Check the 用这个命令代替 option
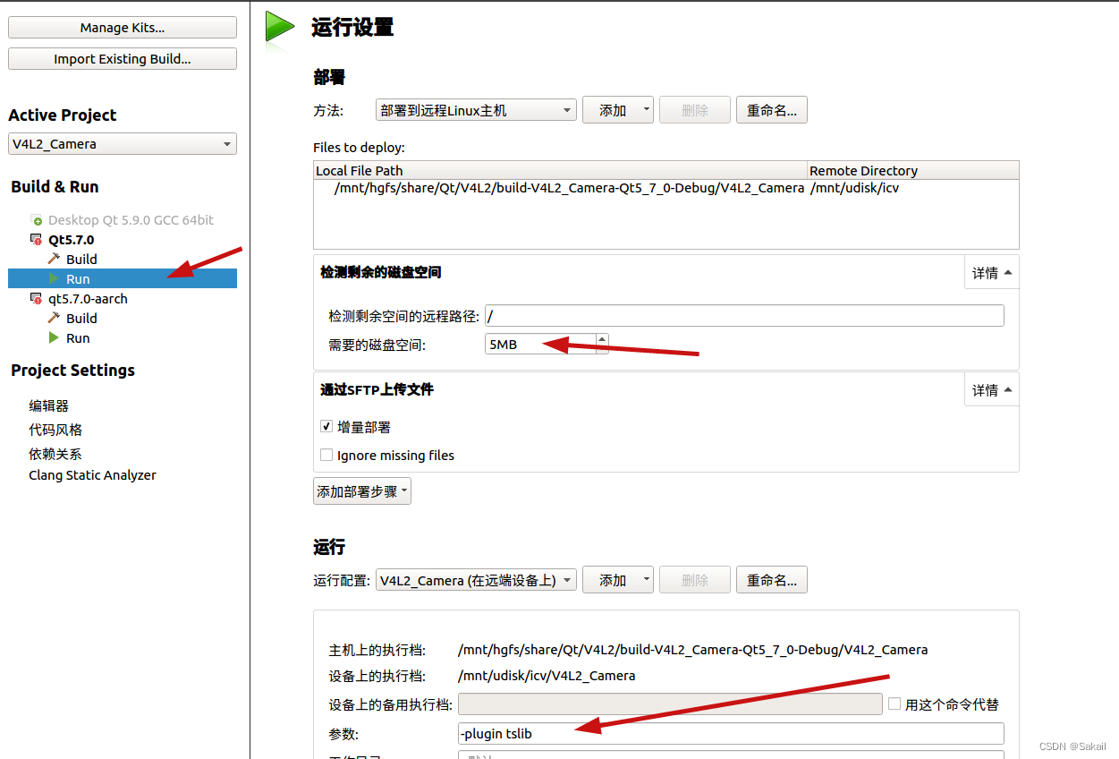 (x=894, y=704)
